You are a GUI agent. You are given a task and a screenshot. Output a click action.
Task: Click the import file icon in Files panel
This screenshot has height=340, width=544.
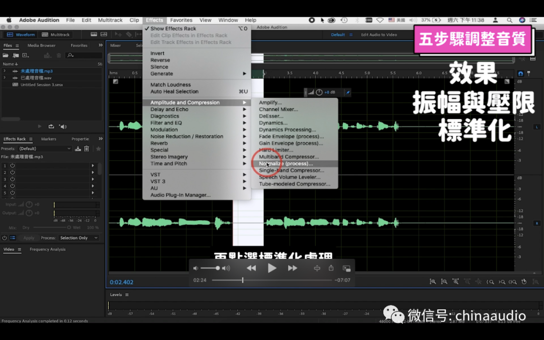coord(16,55)
